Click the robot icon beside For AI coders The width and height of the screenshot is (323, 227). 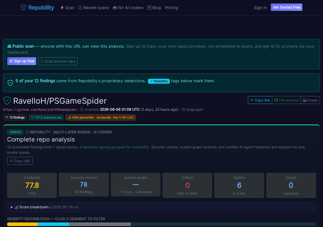pos(115,8)
